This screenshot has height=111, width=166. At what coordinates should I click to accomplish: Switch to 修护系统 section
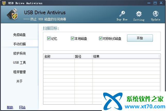(20, 53)
